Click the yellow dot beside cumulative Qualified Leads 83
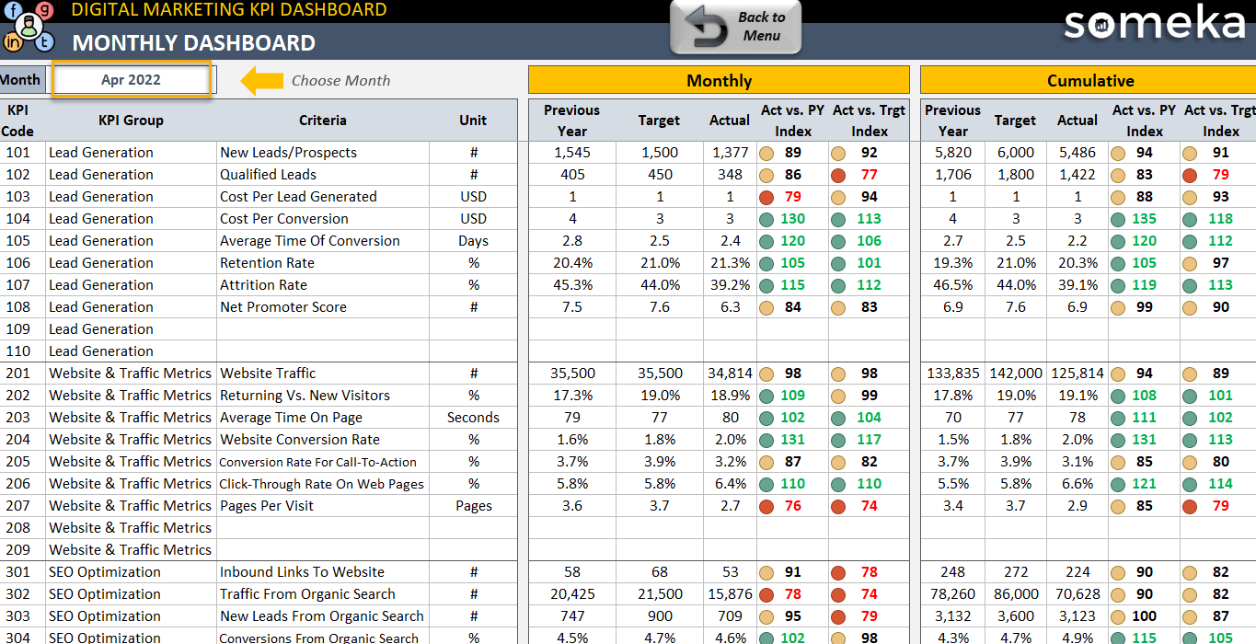Viewport: 1256px width, 644px height. [1117, 175]
